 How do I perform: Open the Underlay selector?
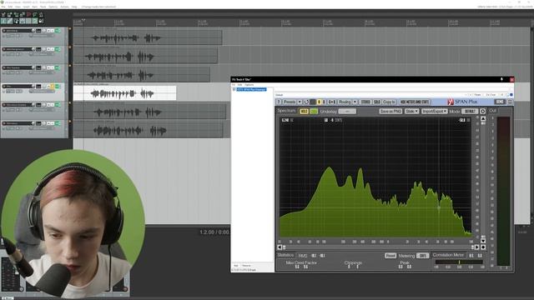pyautogui.click(x=347, y=111)
